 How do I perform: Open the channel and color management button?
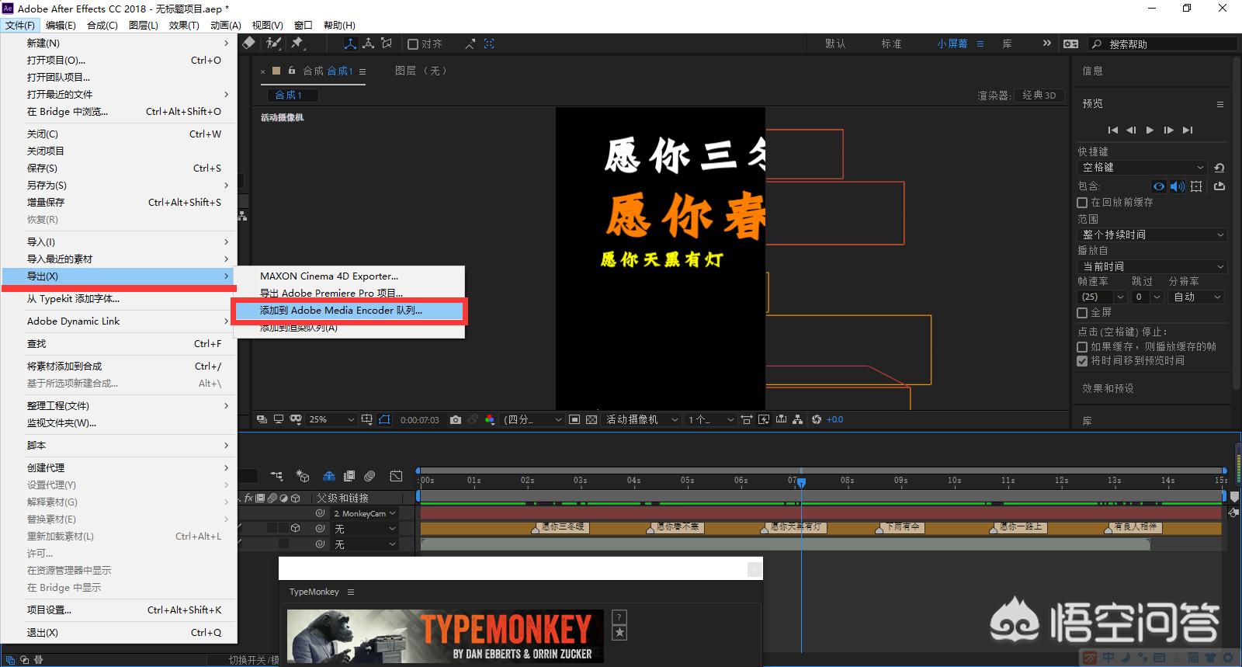[x=489, y=419]
